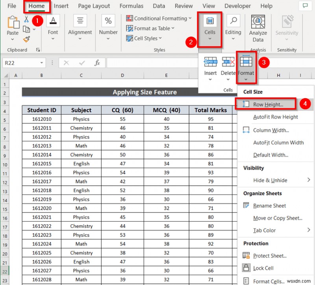Click the Analyze Data icon
This screenshot has width=315, height=285.
(258, 22)
